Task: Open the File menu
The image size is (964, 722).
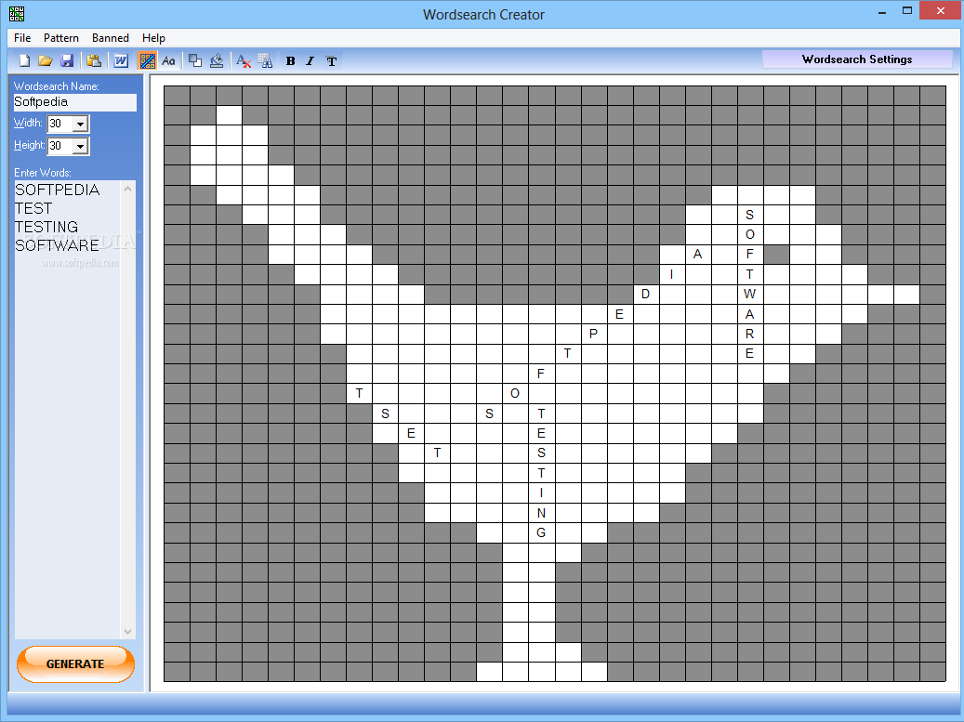Action: 22,38
